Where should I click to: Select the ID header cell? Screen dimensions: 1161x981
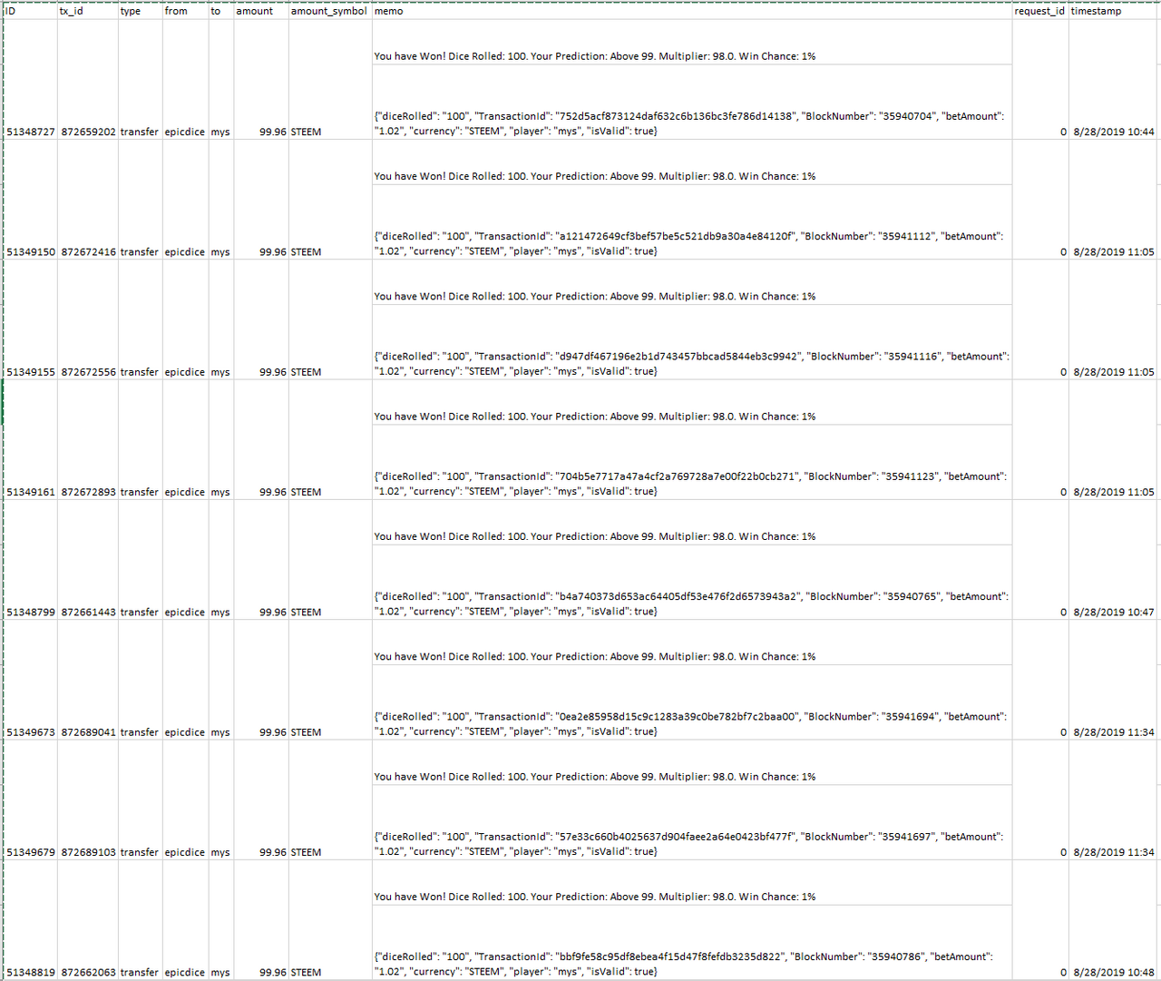(x=31, y=11)
